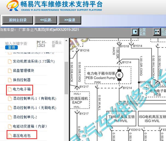Open 底盘管理模块 tree item
166x141 pixels.
coord(24,70)
